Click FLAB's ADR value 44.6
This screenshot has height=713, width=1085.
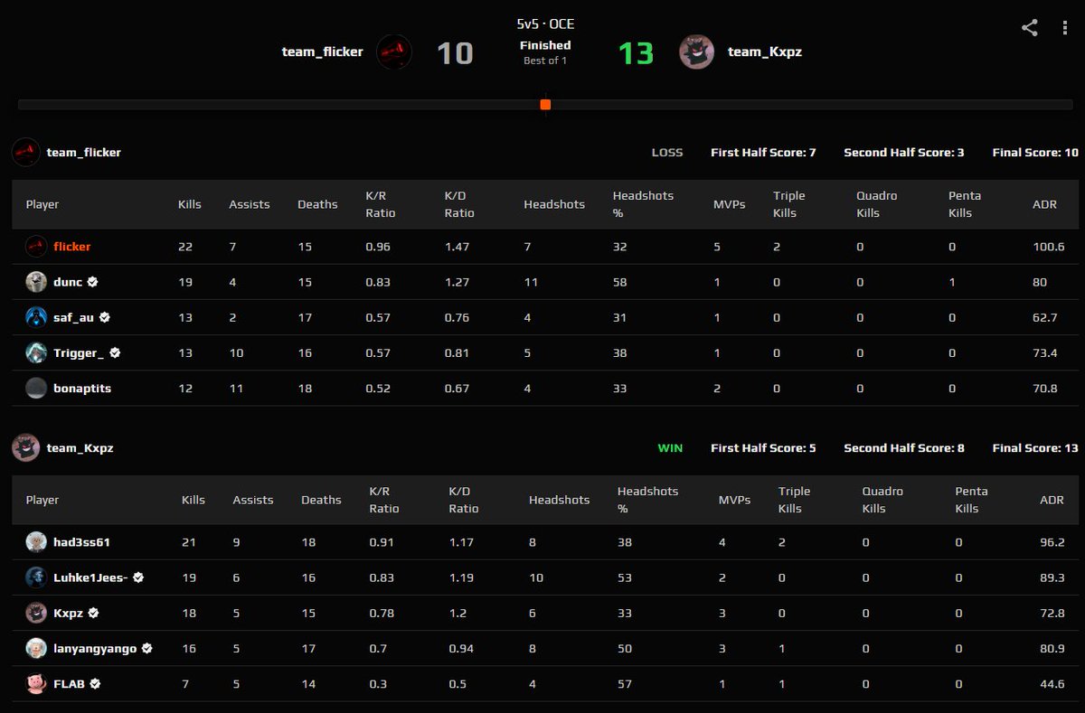[1052, 684]
